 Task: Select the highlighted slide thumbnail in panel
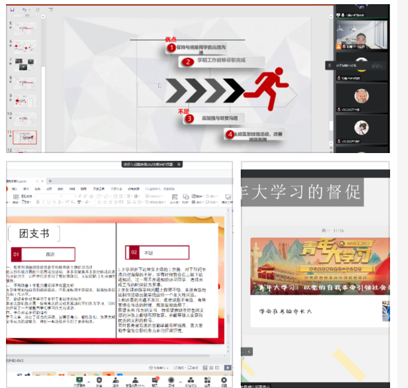[25, 137]
